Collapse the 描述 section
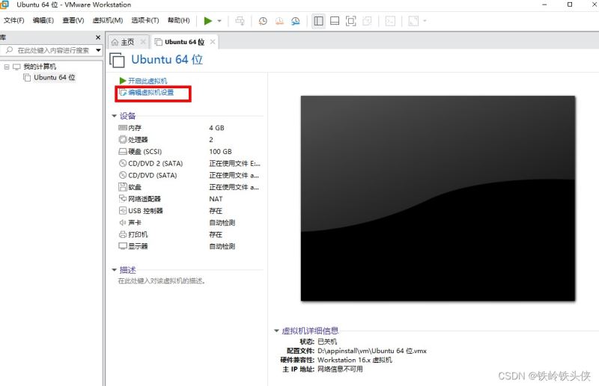The width and height of the screenshot is (599, 386). [x=114, y=270]
